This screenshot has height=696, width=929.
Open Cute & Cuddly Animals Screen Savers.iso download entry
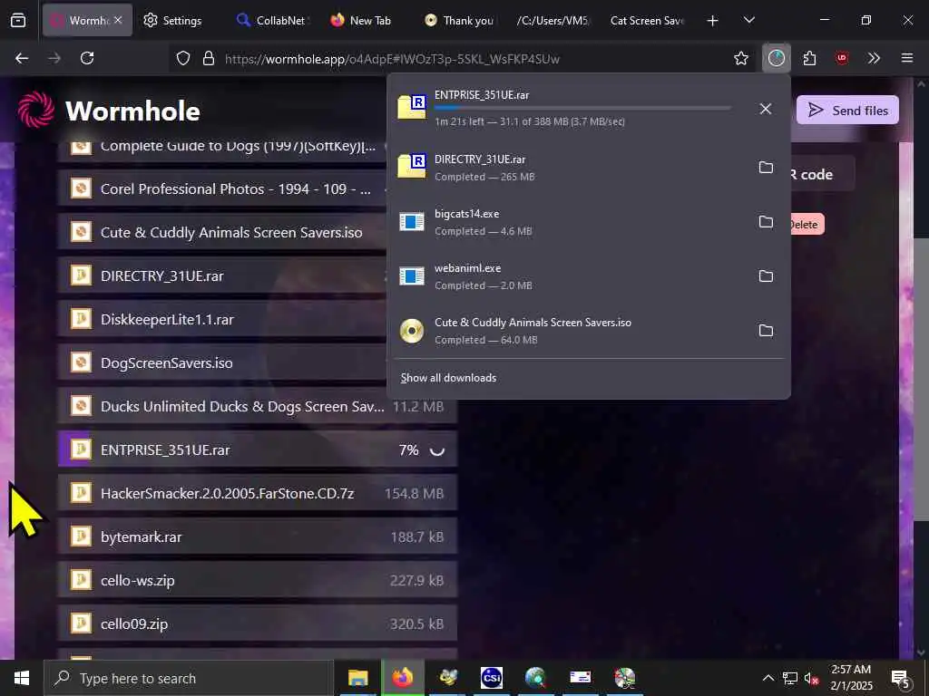[569, 331]
